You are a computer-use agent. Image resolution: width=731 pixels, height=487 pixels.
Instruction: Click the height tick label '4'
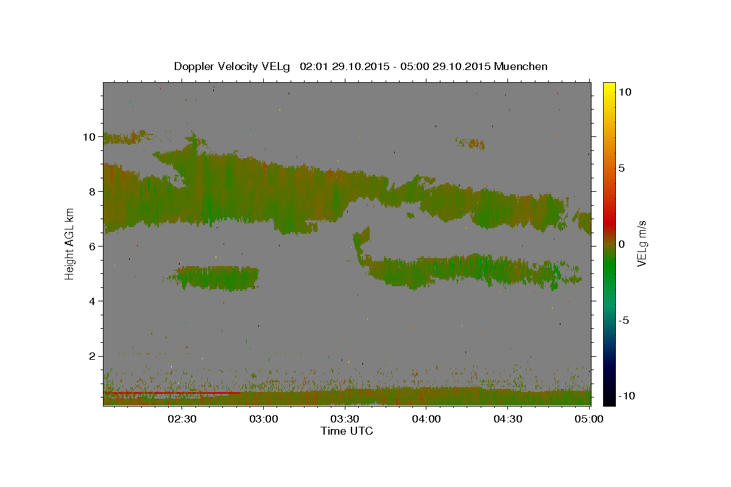(93, 301)
